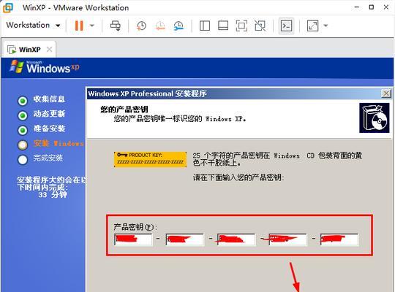
Task: Pause the virtual machine
Action: point(79,26)
